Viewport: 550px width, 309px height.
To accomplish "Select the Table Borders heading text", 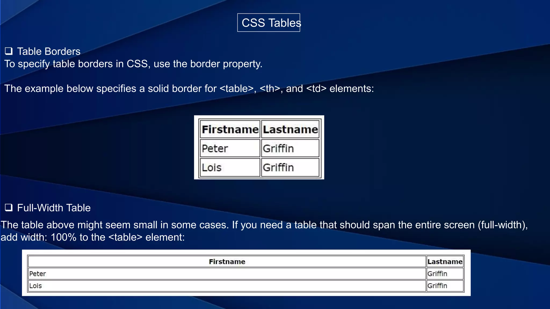I will point(49,51).
